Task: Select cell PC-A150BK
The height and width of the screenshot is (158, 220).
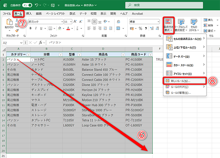Action: [139, 60]
